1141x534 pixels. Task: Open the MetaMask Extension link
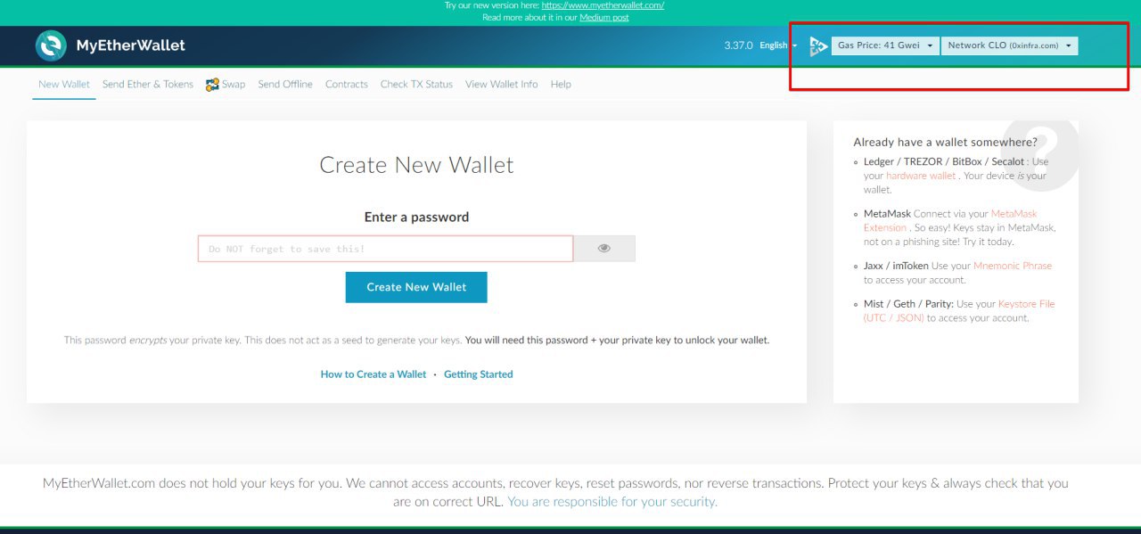point(950,220)
